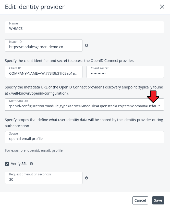Select the Client ID input field
Viewport: 170px width, 207px height.
(x=43, y=73)
